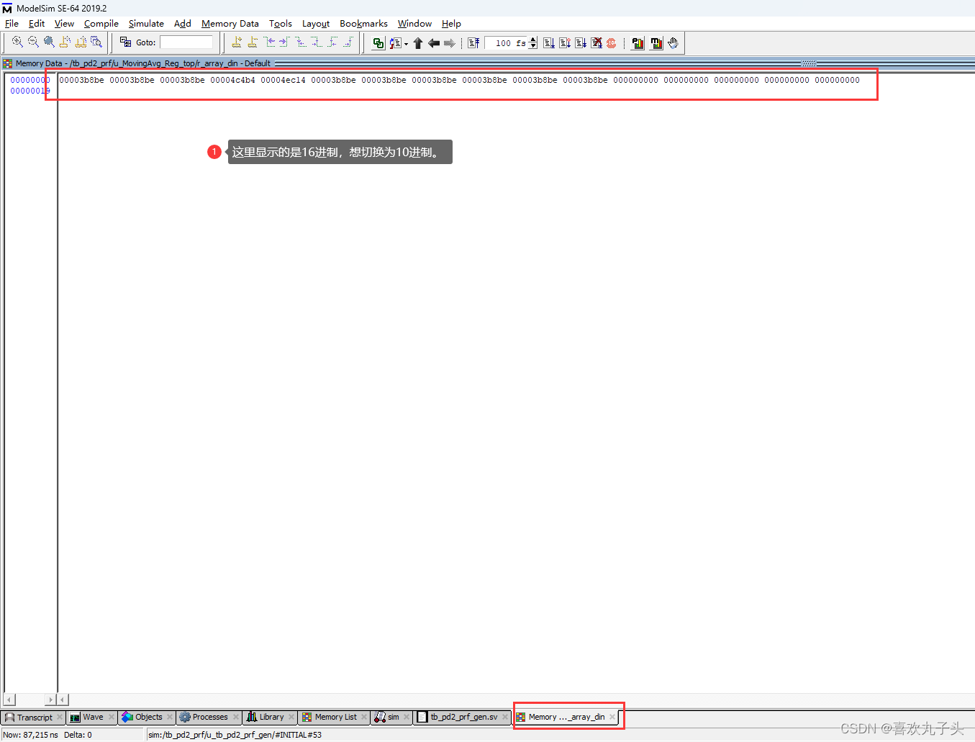Click the left arrow of the horizontal scrollbar

coord(8,700)
